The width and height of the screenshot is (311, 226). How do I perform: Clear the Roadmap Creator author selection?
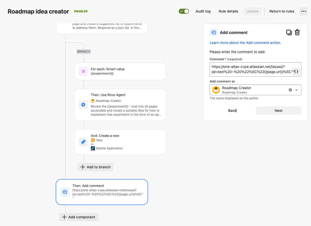coord(290,90)
